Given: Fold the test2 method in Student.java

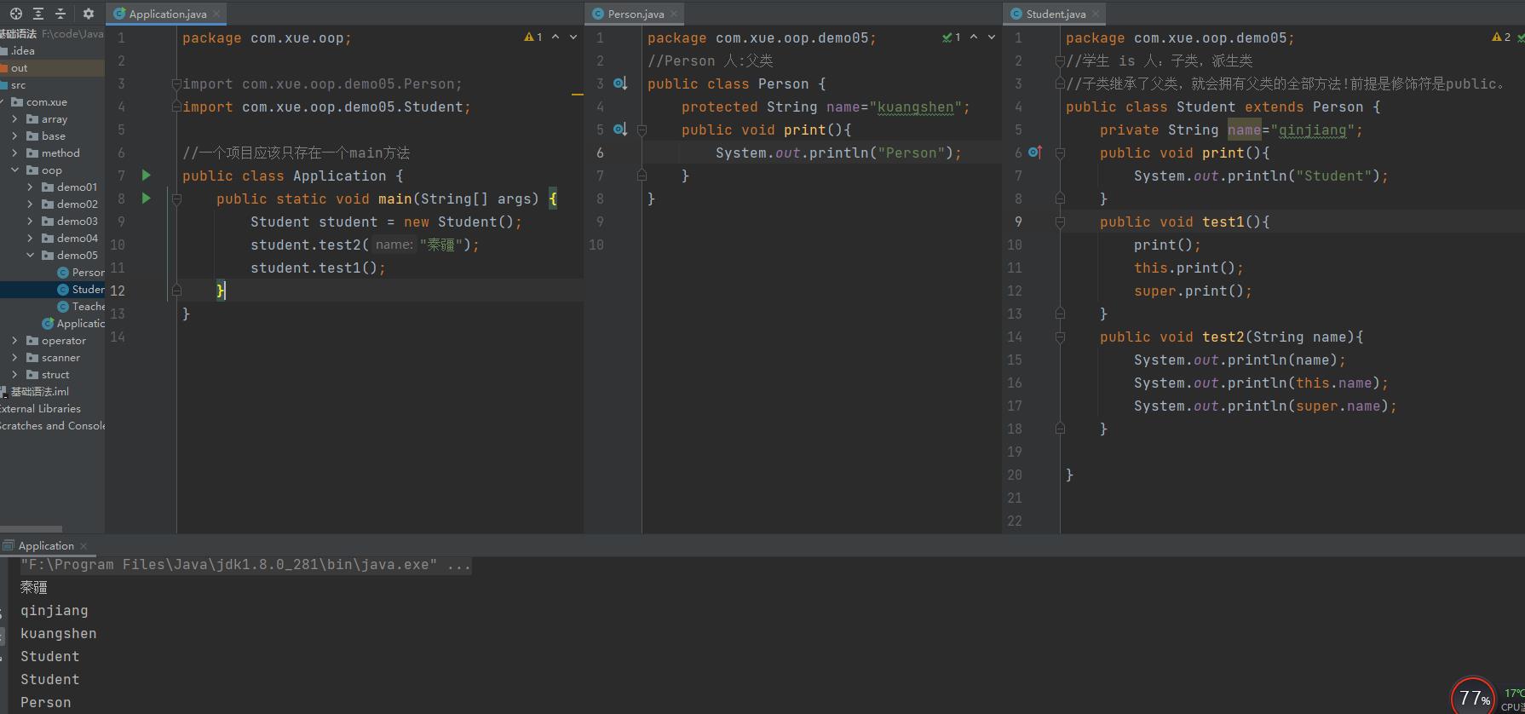Looking at the screenshot, I should [1060, 337].
